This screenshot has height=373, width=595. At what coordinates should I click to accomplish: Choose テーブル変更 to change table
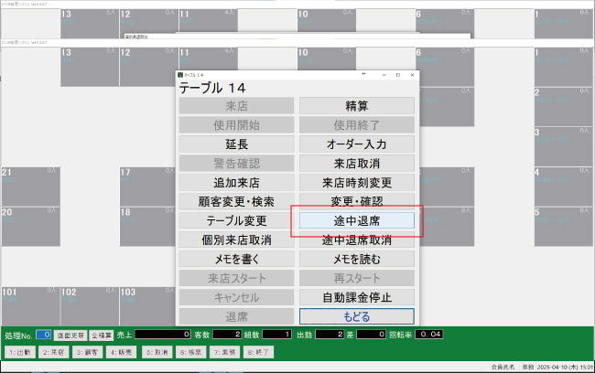click(x=236, y=220)
